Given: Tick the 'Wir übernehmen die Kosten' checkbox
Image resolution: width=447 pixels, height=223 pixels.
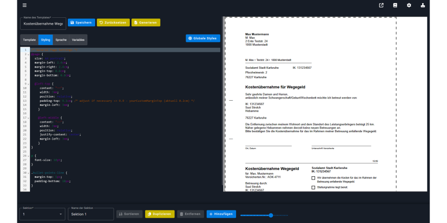Looking at the screenshot, I should [313, 178].
